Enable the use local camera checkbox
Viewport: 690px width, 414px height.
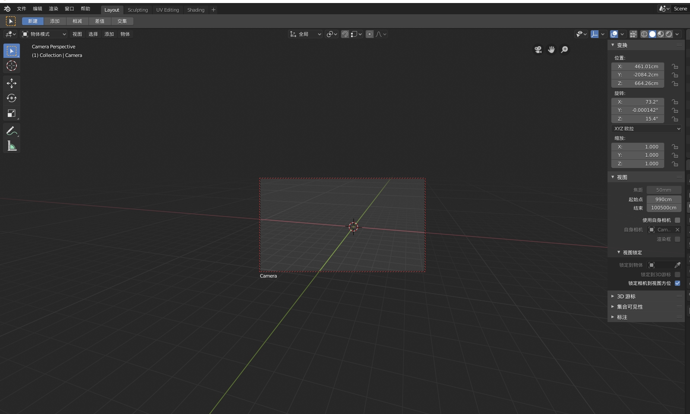click(x=677, y=220)
